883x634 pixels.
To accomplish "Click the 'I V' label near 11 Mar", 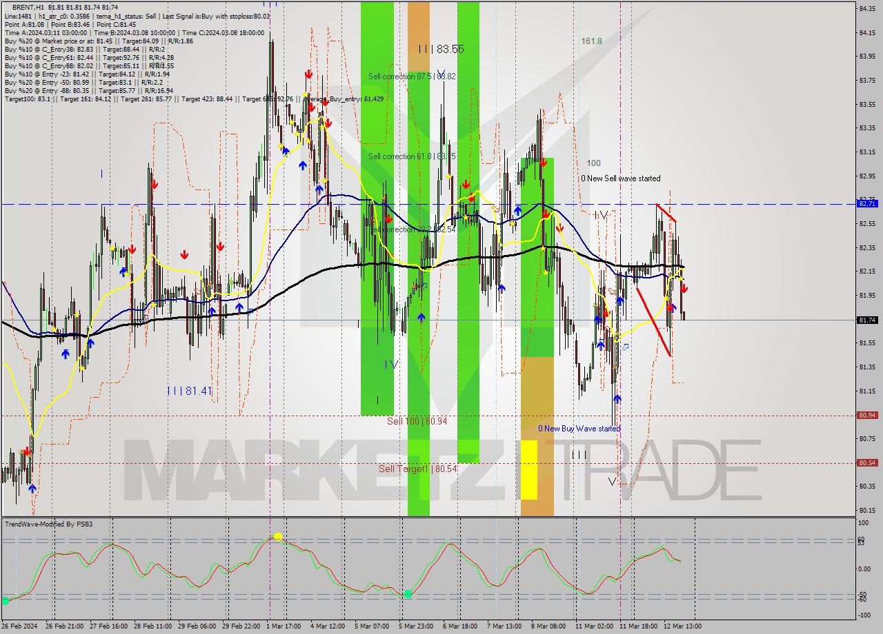I will coord(601,215).
